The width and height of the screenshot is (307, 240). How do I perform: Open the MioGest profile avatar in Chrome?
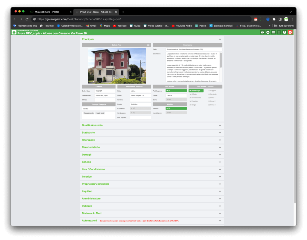tap(286, 19)
